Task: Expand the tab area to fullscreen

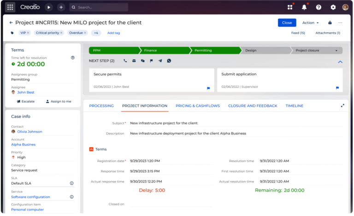Action: 342,105
